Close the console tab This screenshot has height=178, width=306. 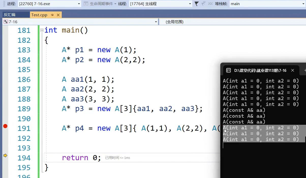click(293, 71)
